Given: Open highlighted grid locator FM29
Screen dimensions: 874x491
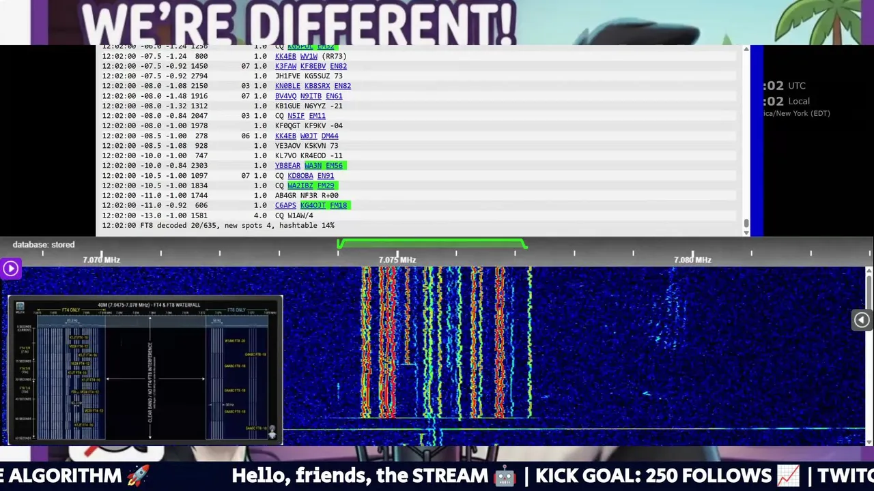Looking at the screenshot, I should pos(326,185).
